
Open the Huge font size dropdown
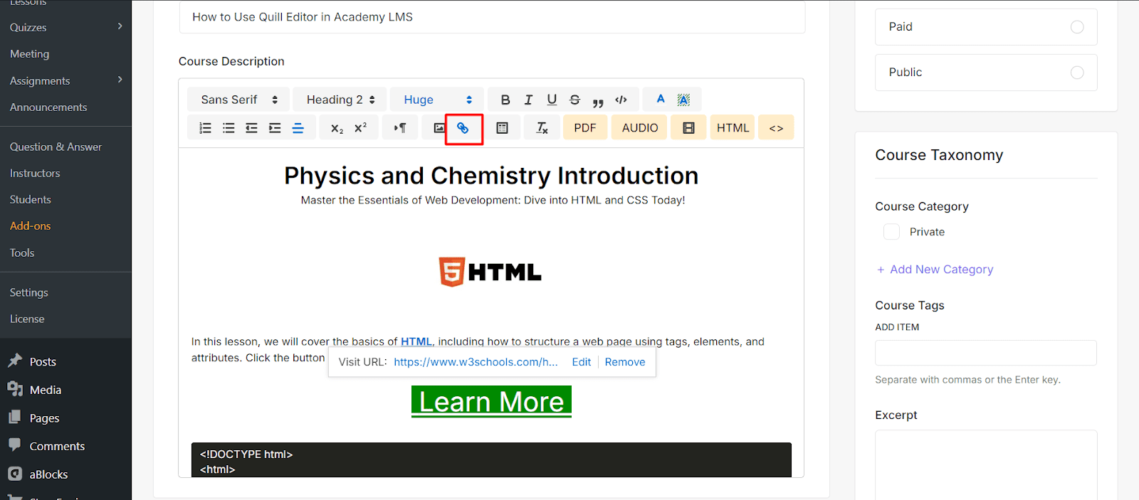click(436, 99)
